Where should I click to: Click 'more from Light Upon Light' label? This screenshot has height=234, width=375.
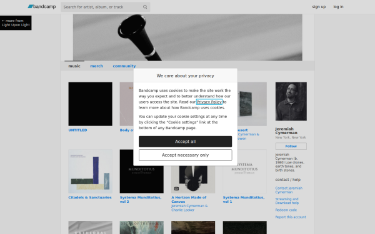tap(16, 22)
